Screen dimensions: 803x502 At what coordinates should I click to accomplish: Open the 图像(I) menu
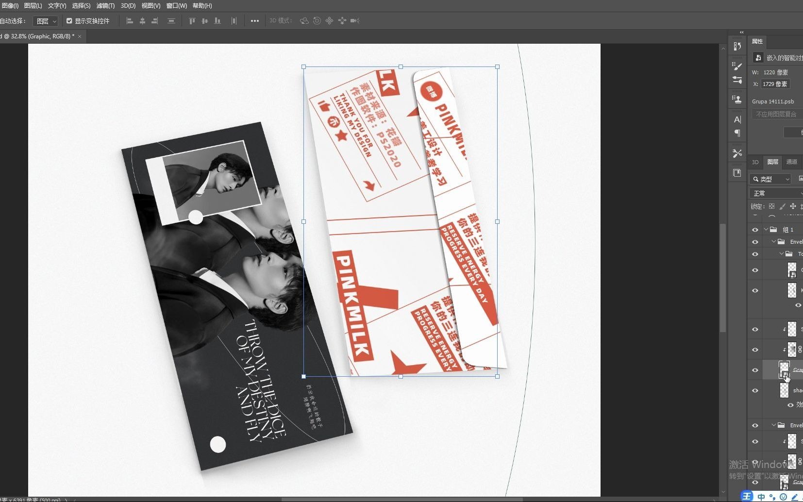9,6
